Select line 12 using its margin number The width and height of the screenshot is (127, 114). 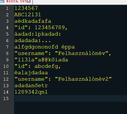click(x=6, y=79)
